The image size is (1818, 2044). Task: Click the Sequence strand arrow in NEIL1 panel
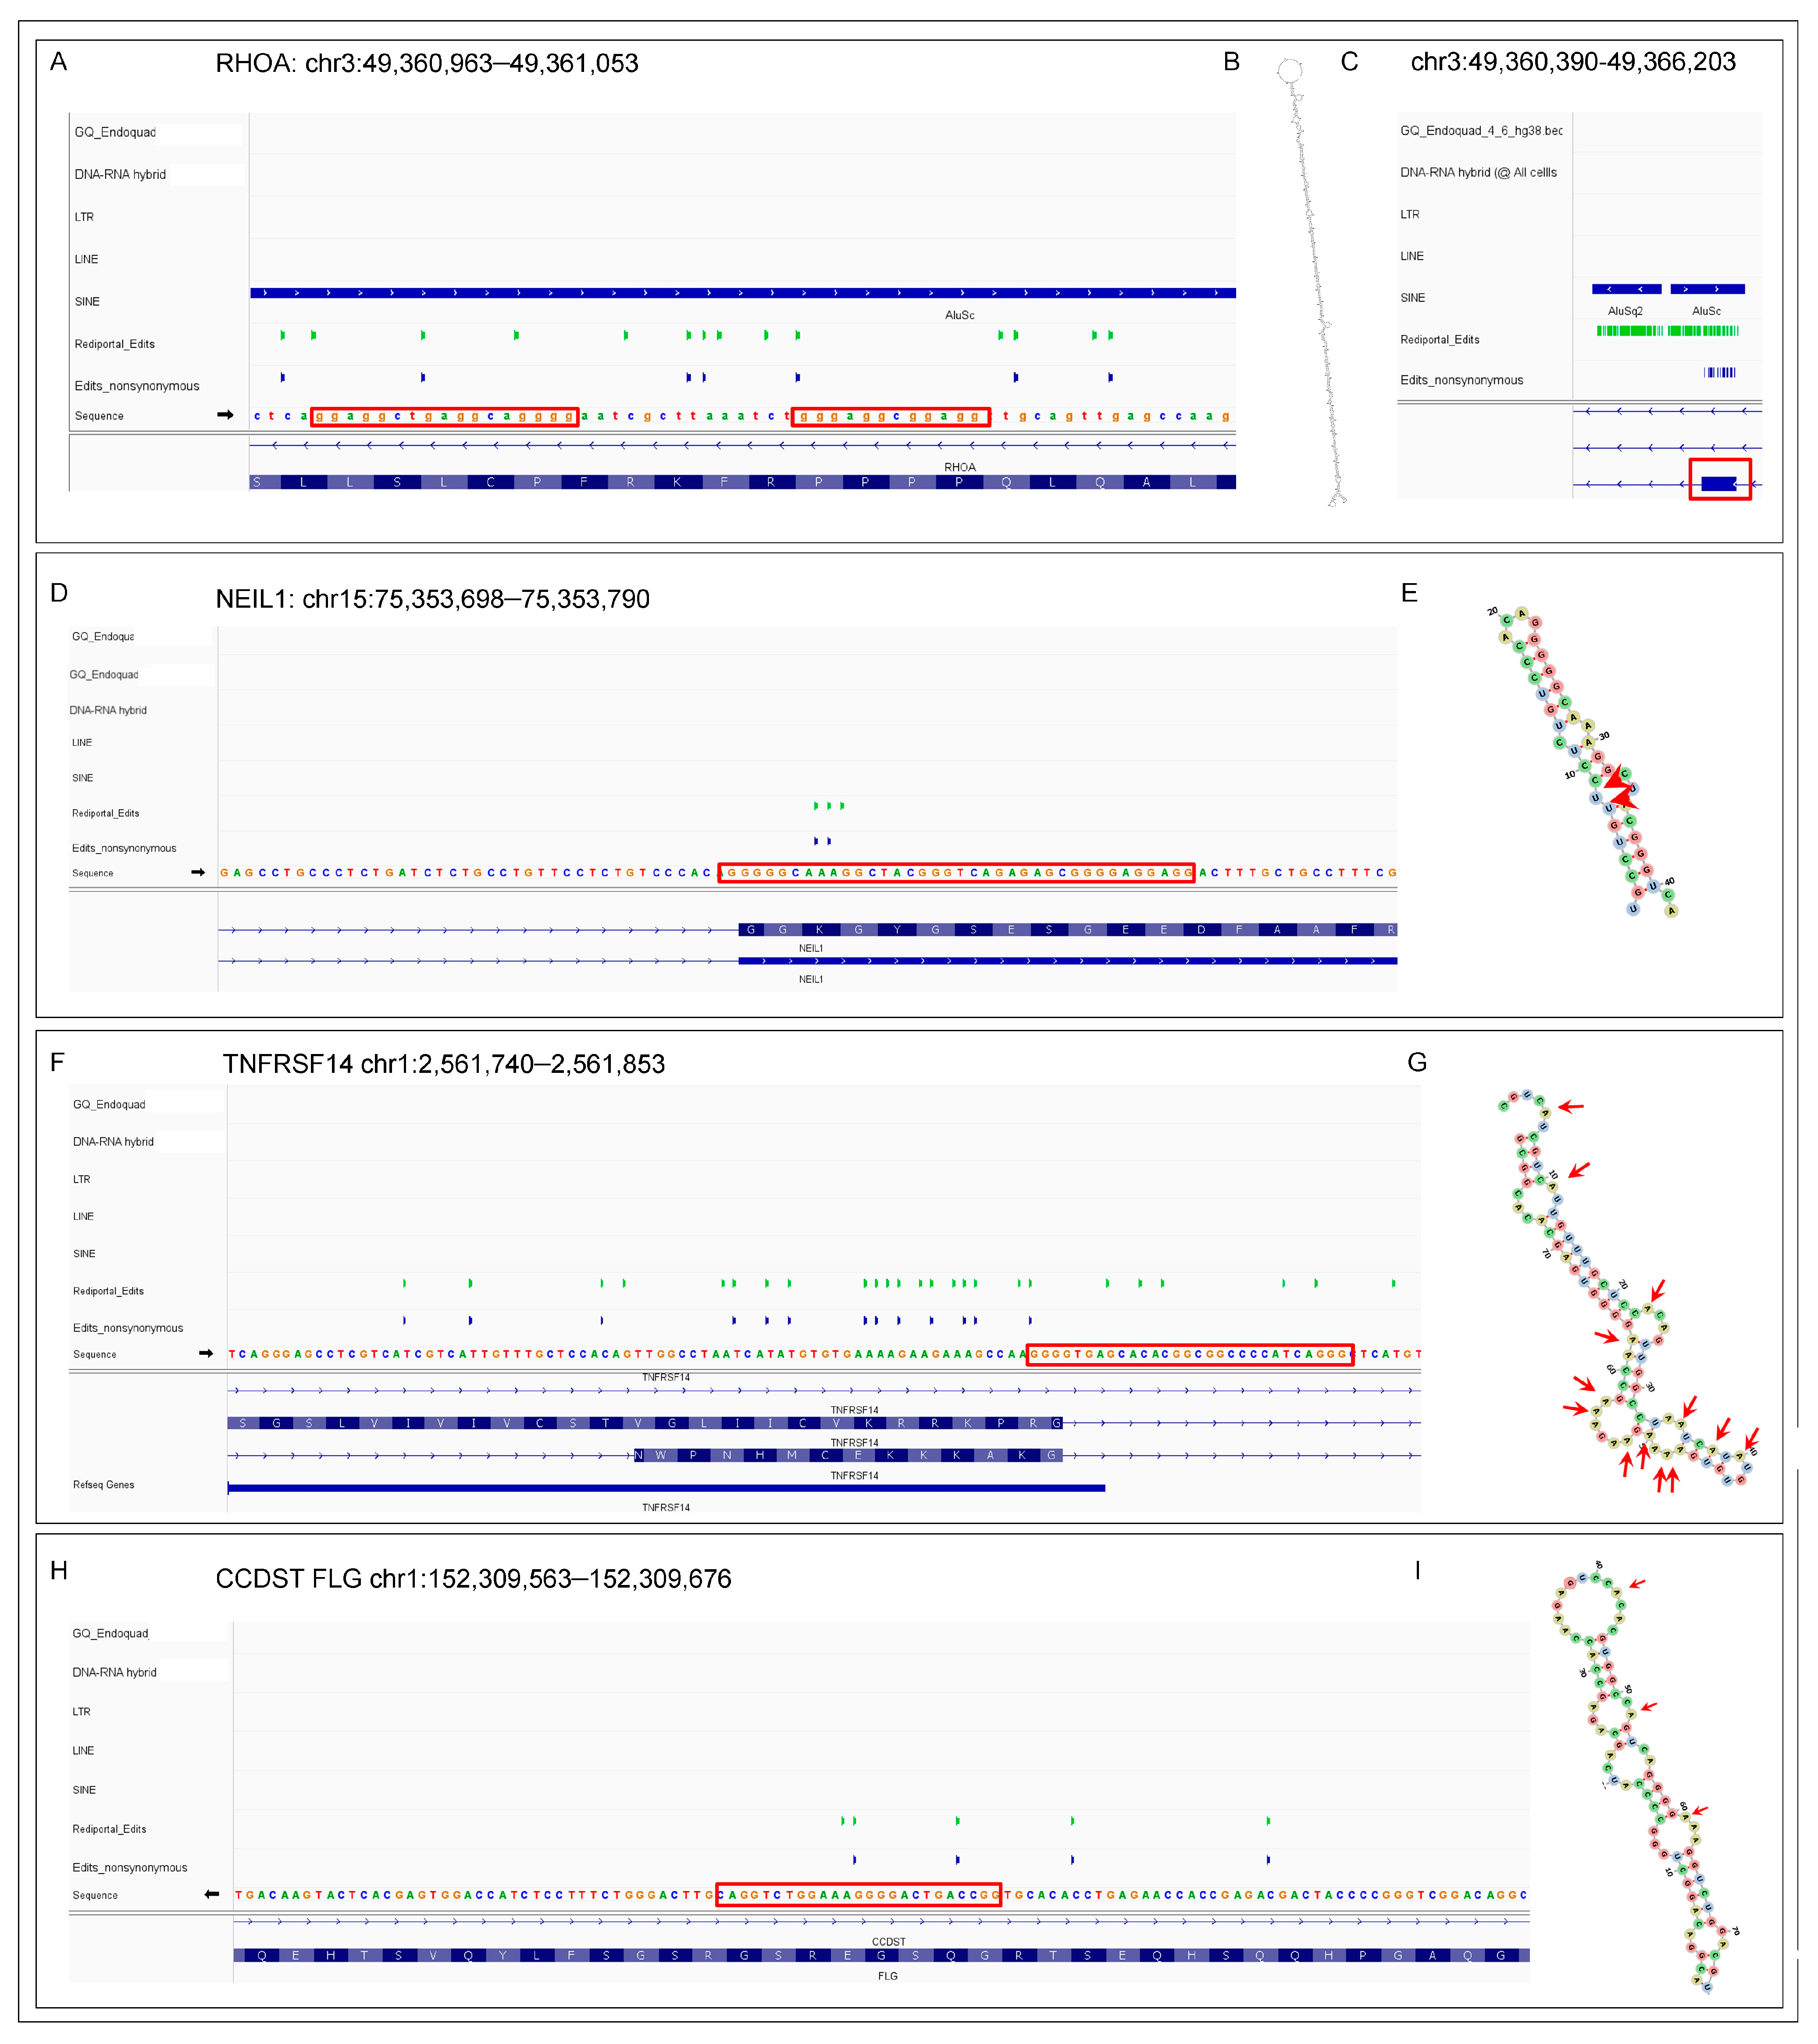coord(198,872)
